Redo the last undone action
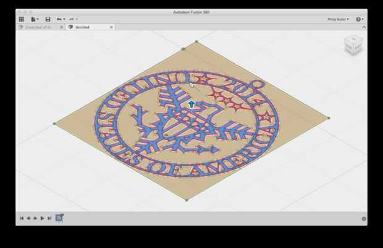The image size is (383, 248). pyautogui.click(x=72, y=19)
